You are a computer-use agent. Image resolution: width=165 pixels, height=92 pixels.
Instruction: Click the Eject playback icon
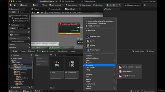point(117,5)
